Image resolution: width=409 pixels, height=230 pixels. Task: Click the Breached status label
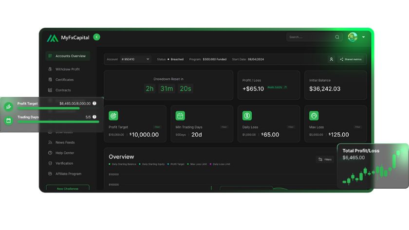tap(177, 59)
